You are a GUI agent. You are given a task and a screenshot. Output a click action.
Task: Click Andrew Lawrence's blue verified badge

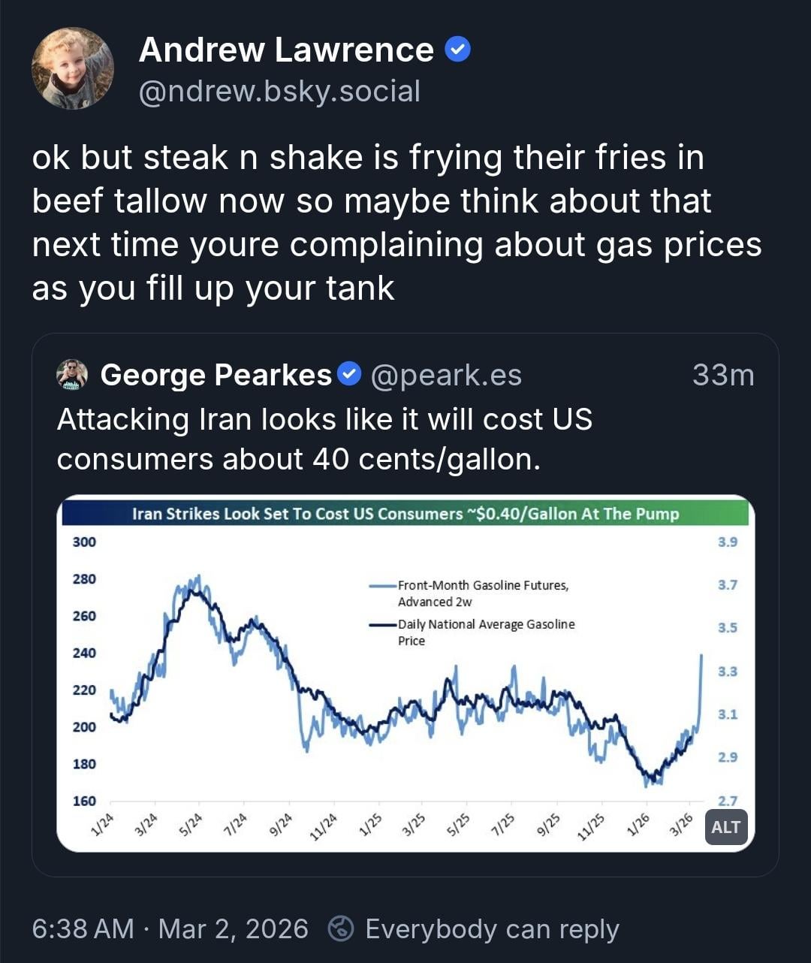(x=457, y=50)
